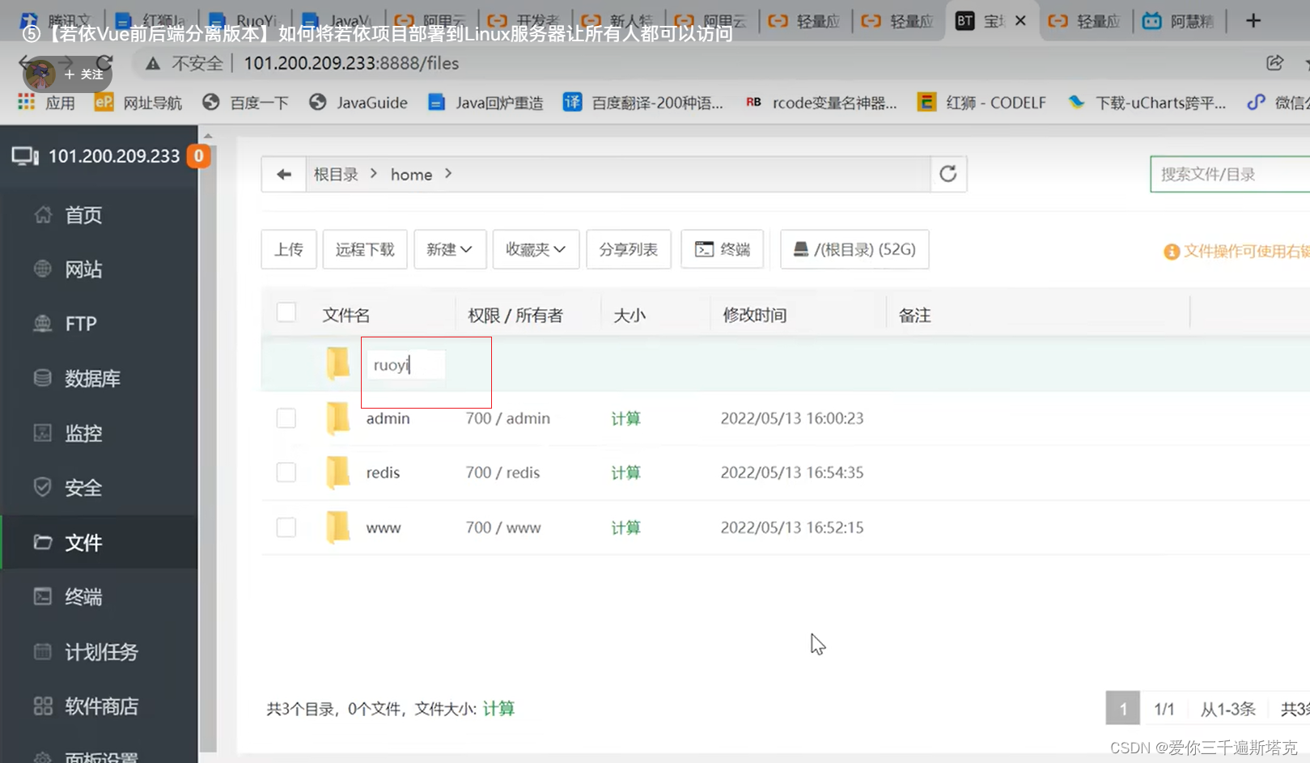Click the redis folder icon
1310x763 pixels.
tap(338, 473)
